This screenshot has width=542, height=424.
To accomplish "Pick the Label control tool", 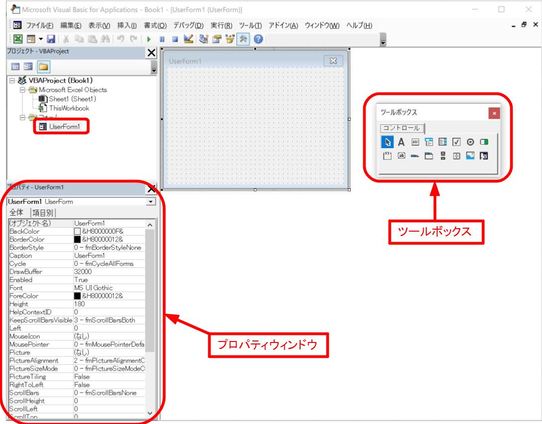I will [x=402, y=142].
